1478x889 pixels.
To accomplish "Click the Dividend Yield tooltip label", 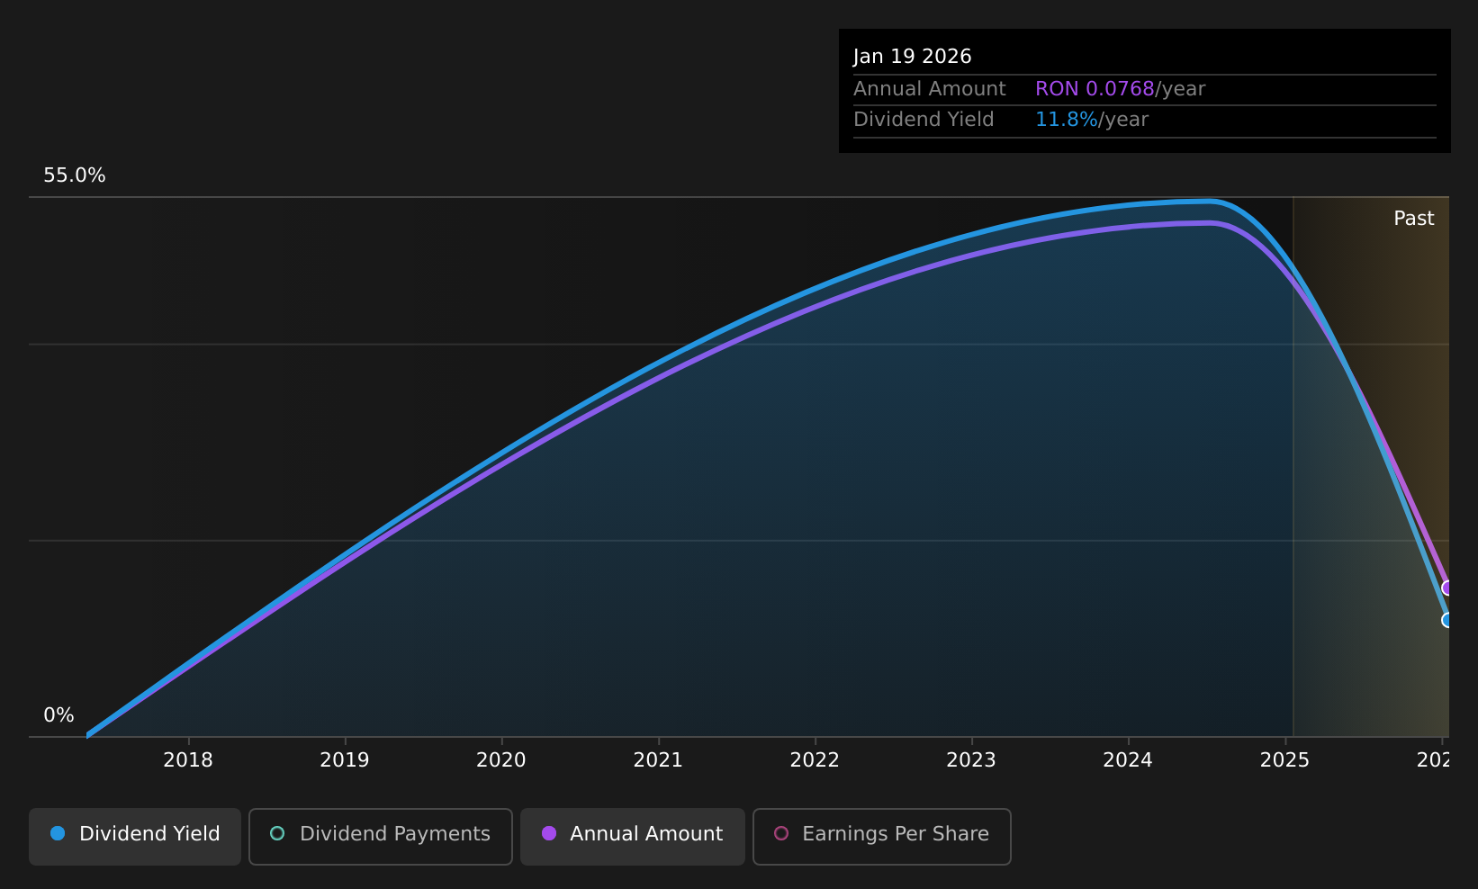I will point(924,120).
